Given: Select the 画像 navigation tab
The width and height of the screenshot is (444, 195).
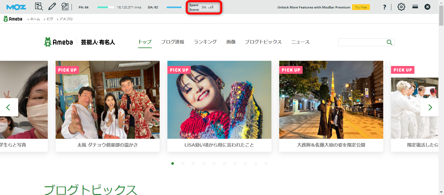Looking at the screenshot, I should click(x=231, y=42).
